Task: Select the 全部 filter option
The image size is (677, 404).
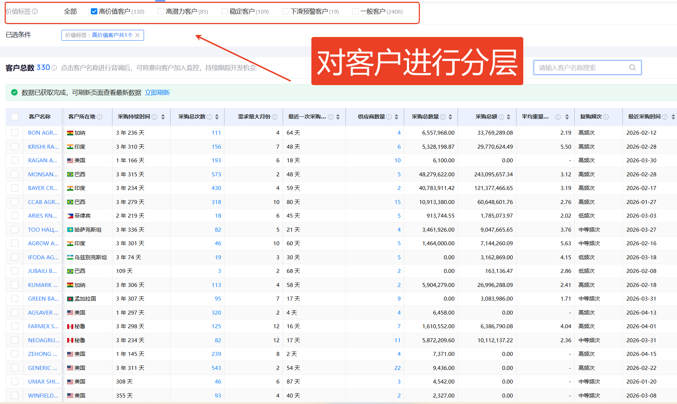Action: click(x=70, y=11)
